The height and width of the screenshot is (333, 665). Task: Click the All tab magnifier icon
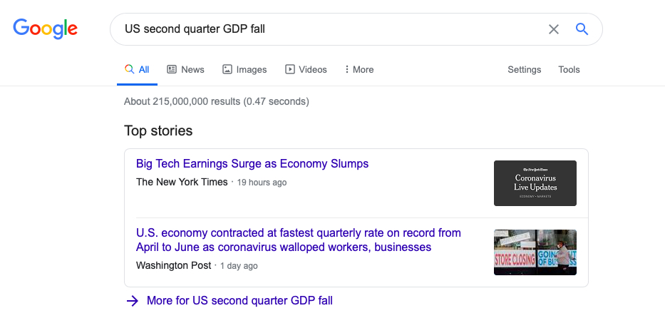coord(129,69)
